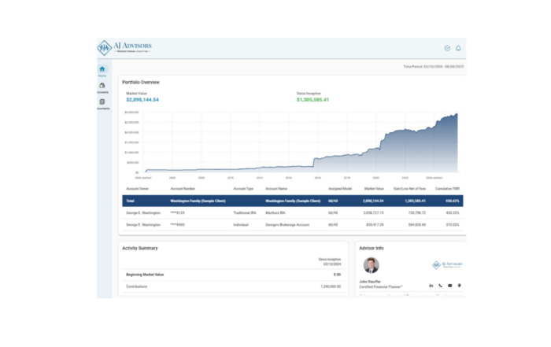Sort by Account Owner column header
Screen dimensions: 551x347
[138, 189]
